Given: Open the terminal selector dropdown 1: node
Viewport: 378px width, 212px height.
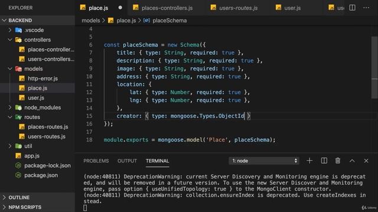Looking at the screenshot, I should [264, 161].
